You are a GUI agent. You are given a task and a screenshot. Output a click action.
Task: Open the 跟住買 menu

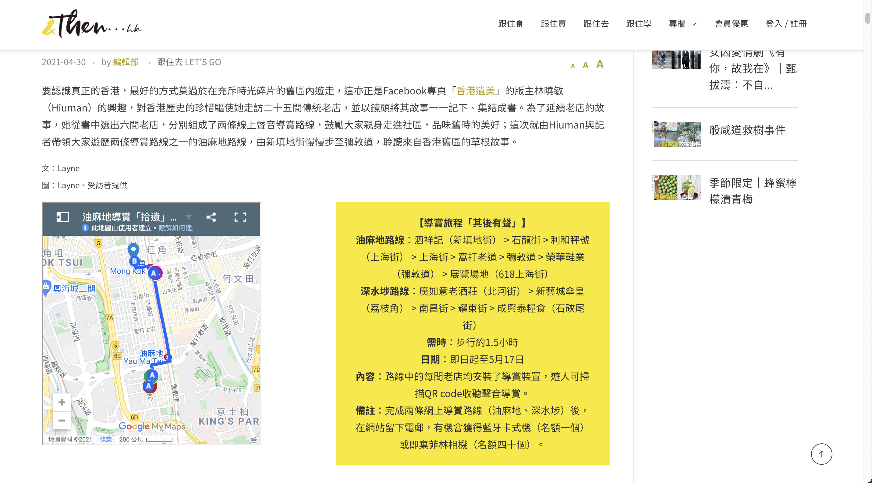[554, 24]
